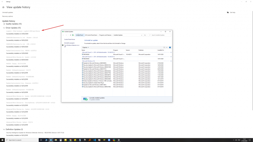This screenshot has width=253, height=142.
Task: Click All Control Panel Items breadcrumb
Action: pyautogui.click(x=91, y=35)
